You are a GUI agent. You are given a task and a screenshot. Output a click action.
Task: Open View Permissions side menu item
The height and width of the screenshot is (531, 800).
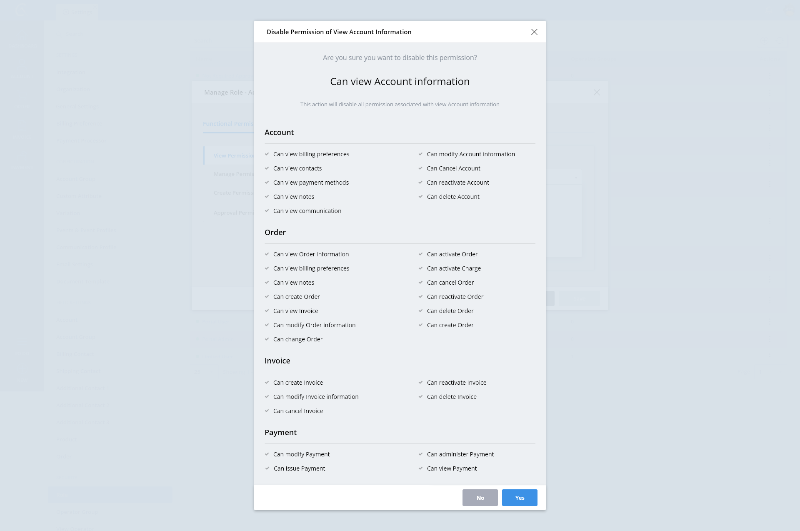(233, 156)
